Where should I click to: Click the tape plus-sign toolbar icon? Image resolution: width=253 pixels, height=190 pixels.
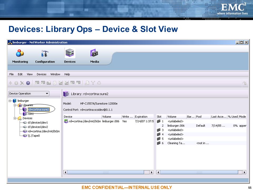(x=72, y=83)
